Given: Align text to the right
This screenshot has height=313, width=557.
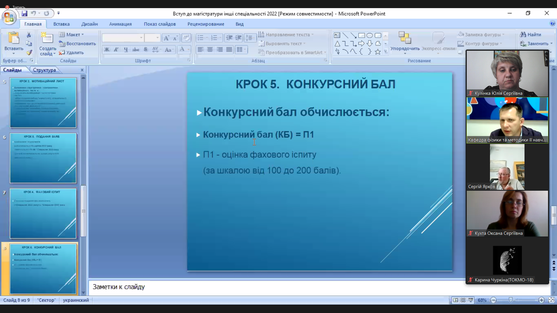Looking at the screenshot, I should [220, 50].
